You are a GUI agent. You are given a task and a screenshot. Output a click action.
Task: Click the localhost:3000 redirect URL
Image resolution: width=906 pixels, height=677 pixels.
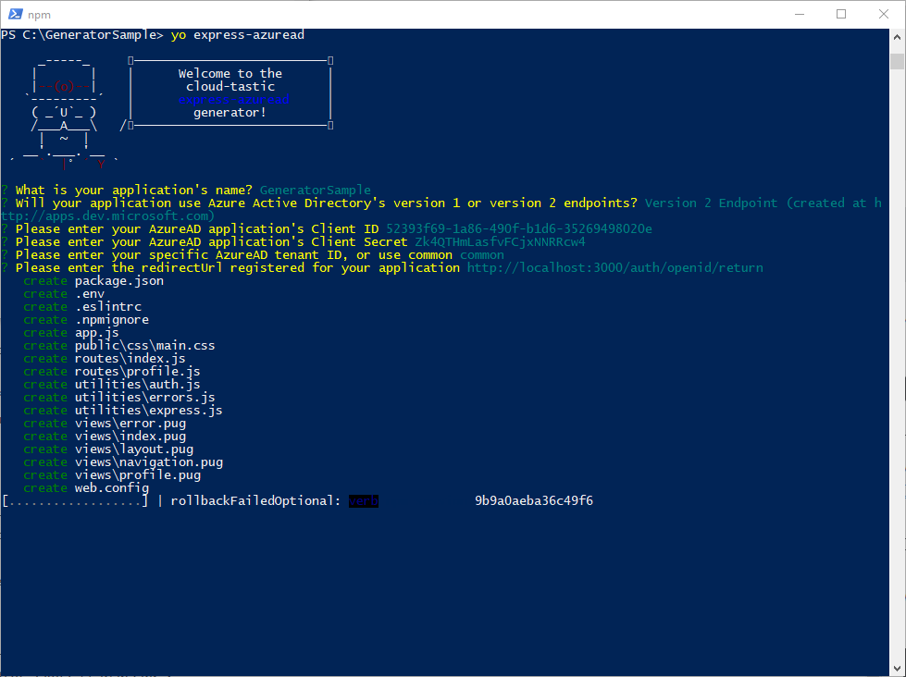tap(614, 268)
